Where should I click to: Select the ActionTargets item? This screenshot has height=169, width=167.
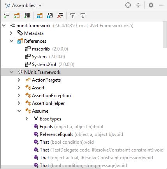click(46, 80)
